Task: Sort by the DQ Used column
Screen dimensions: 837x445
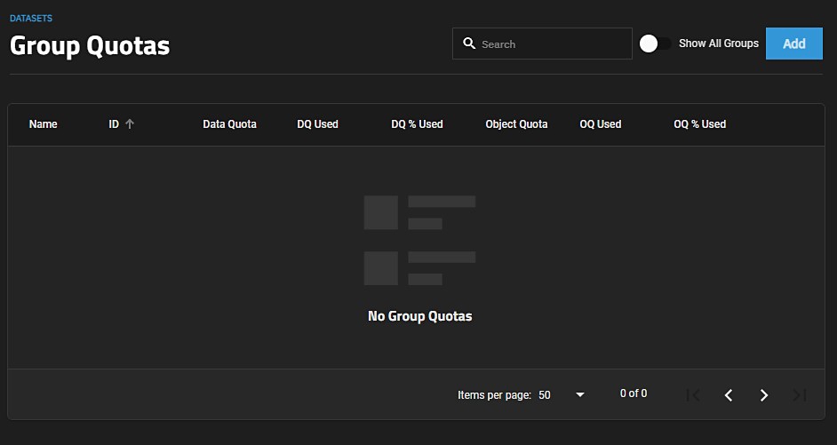Action: (317, 124)
